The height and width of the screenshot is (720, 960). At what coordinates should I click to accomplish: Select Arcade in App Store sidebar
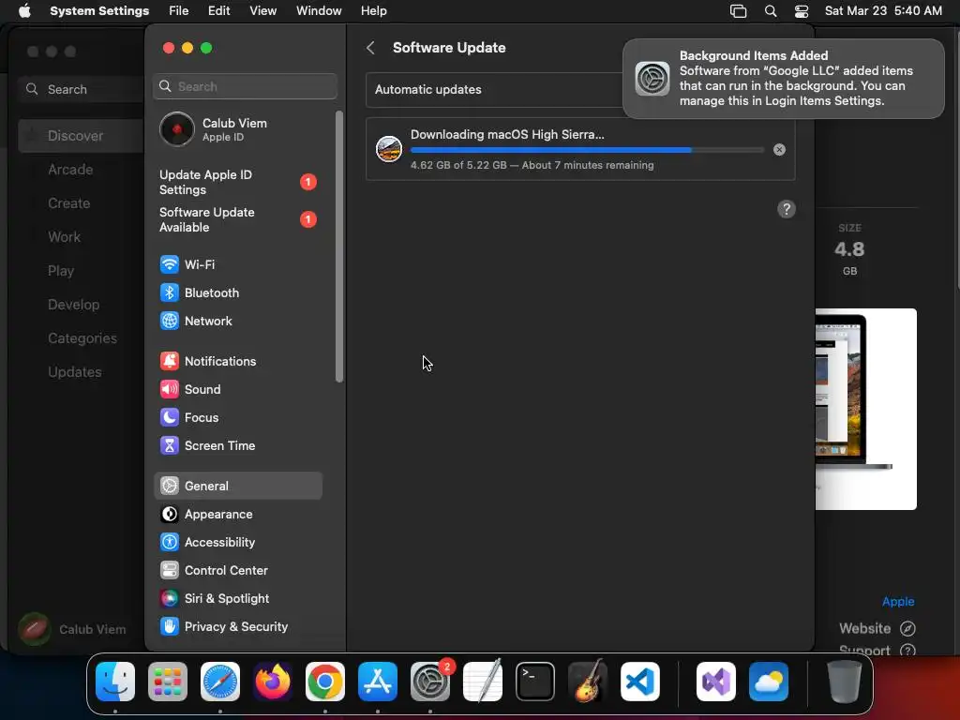pos(70,170)
